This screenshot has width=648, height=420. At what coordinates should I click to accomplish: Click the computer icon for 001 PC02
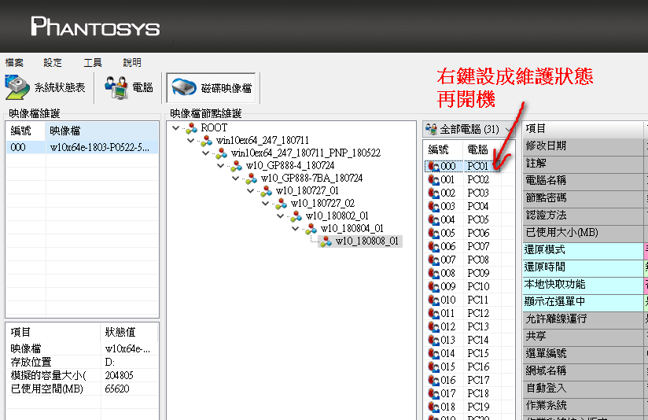(x=433, y=179)
